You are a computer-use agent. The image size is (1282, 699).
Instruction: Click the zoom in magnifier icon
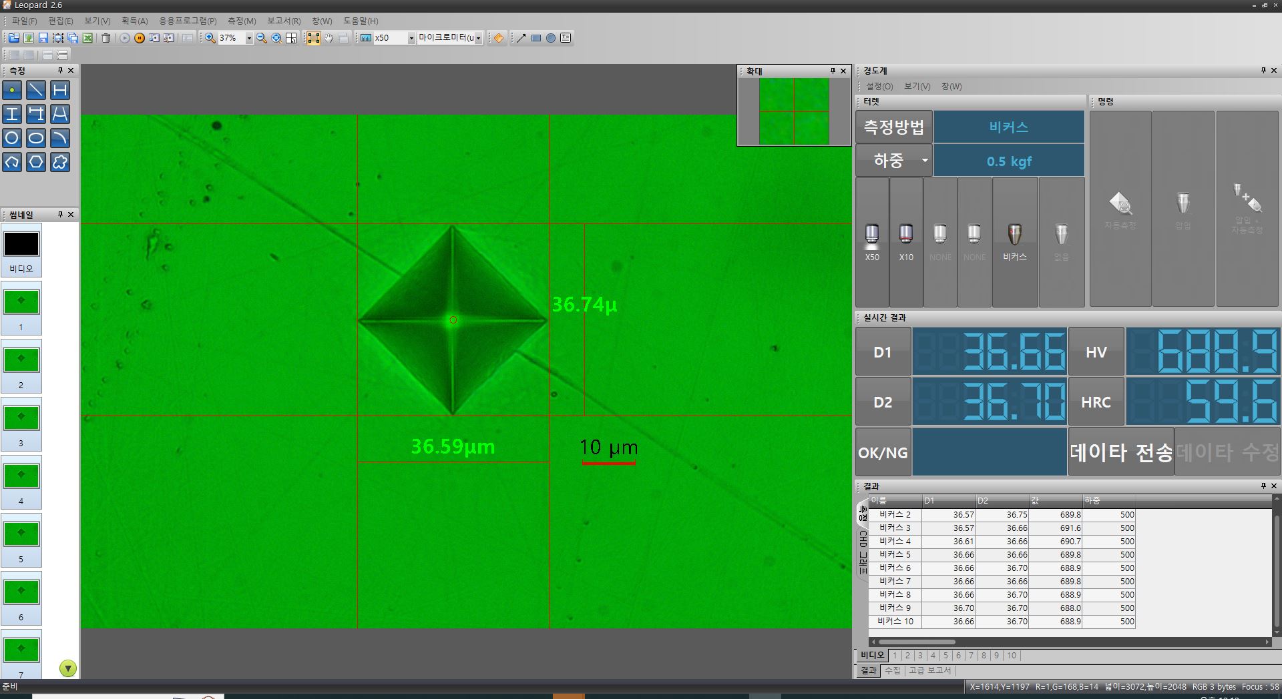[x=210, y=38]
